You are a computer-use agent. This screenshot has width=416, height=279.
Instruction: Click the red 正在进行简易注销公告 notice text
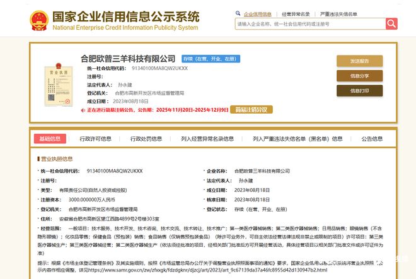(158, 110)
